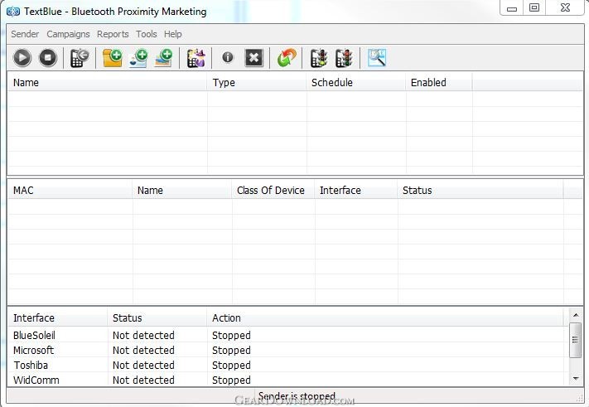The image size is (589, 407).
Task: Click the devices Name column header
Action: [x=181, y=191]
